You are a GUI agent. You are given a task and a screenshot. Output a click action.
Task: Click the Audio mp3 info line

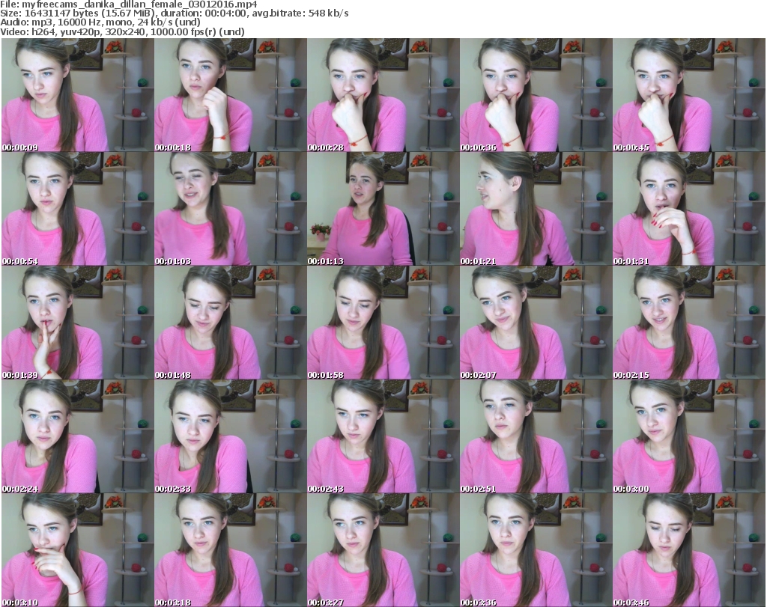tap(100, 22)
